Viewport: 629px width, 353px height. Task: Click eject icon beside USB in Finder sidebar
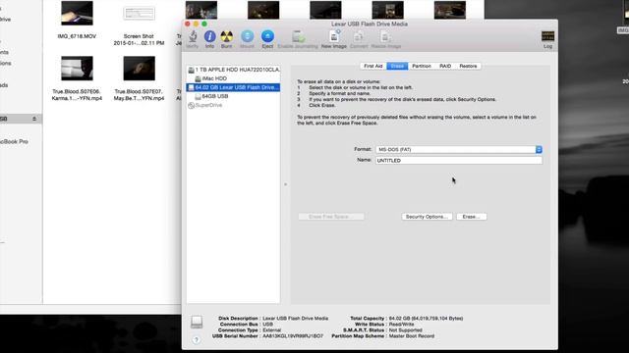(34, 119)
